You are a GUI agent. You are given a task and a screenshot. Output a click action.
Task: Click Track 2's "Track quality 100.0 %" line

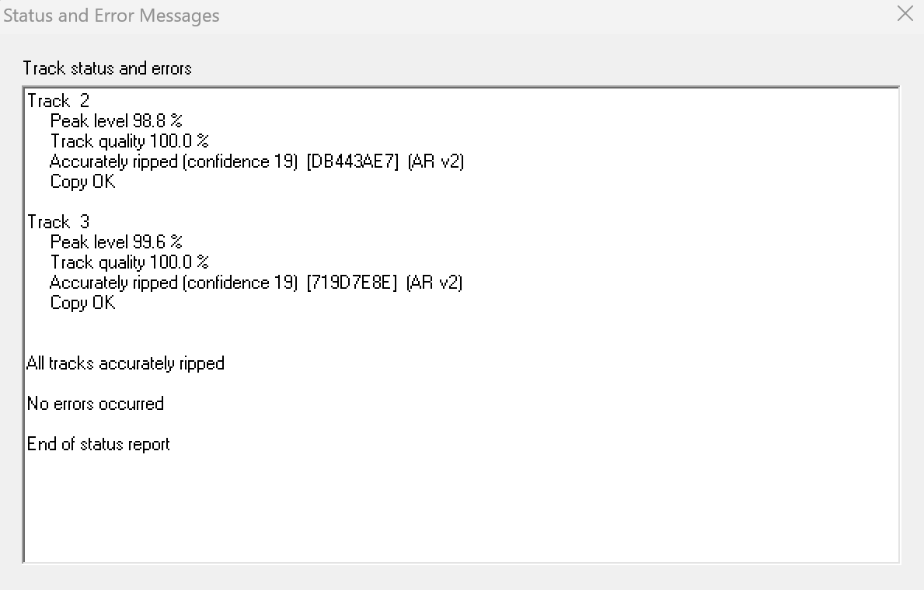click(129, 141)
